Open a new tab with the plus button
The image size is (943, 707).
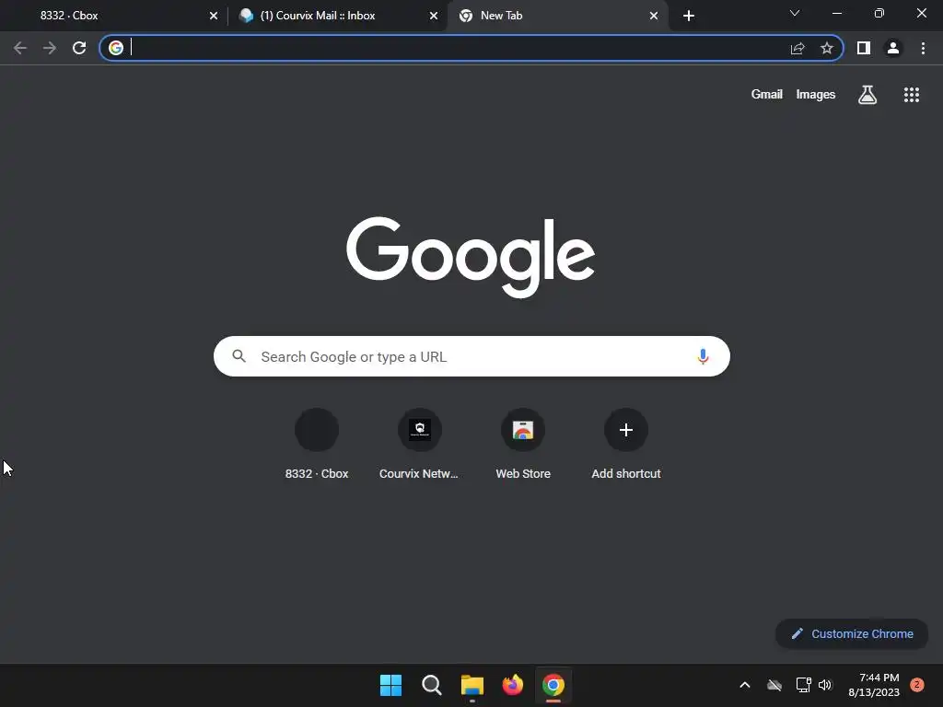pyautogui.click(x=689, y=16)
